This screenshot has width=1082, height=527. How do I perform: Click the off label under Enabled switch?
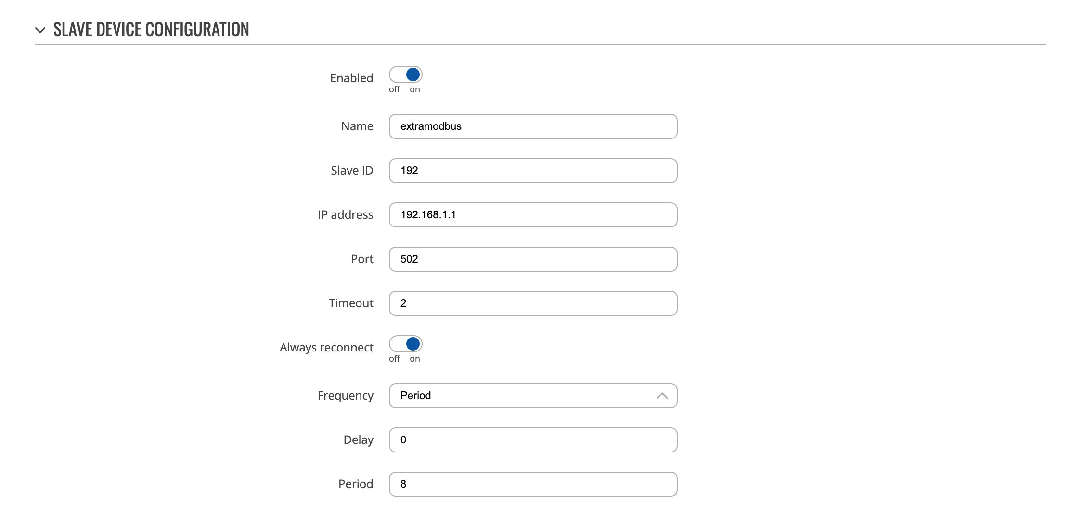click(395, 89)
